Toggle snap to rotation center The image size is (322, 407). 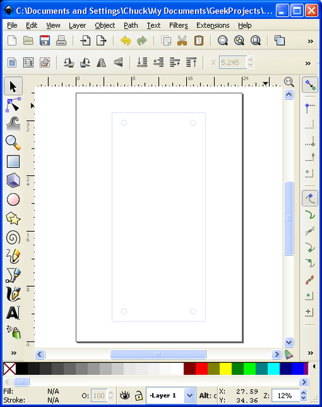click(310, 312)
